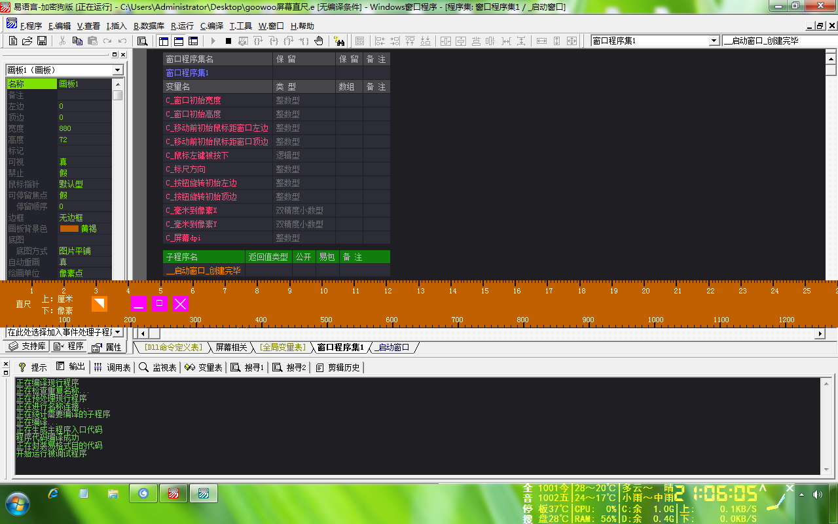Screen dimensions: 838x524
Task: Save the program with the floppy disk icon
Action: click(42, 41)
